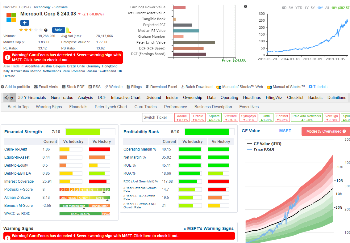Click the Modestly Overvalued help icon

point(344,131)
